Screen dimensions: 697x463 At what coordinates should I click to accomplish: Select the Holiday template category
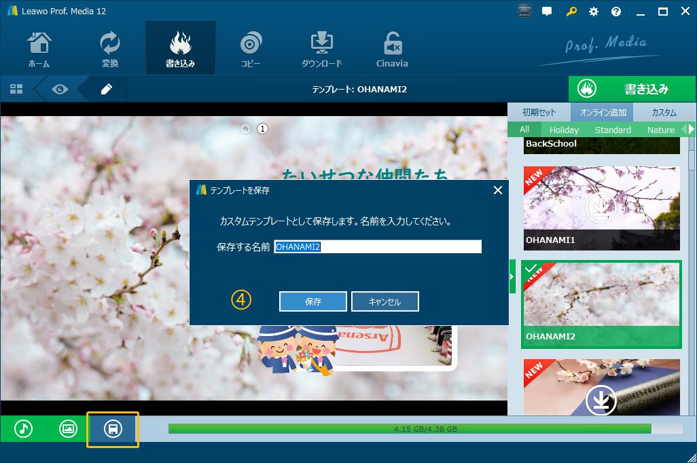564,130
